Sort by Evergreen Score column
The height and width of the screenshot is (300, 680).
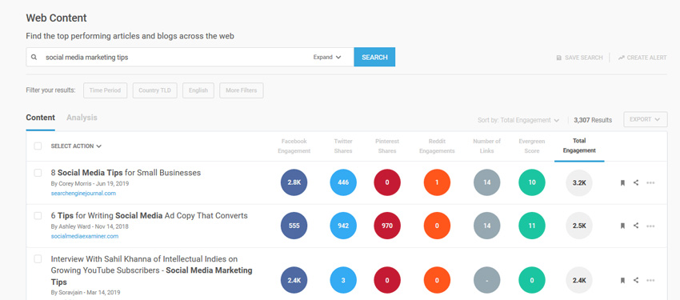click(x=532, y=146)
